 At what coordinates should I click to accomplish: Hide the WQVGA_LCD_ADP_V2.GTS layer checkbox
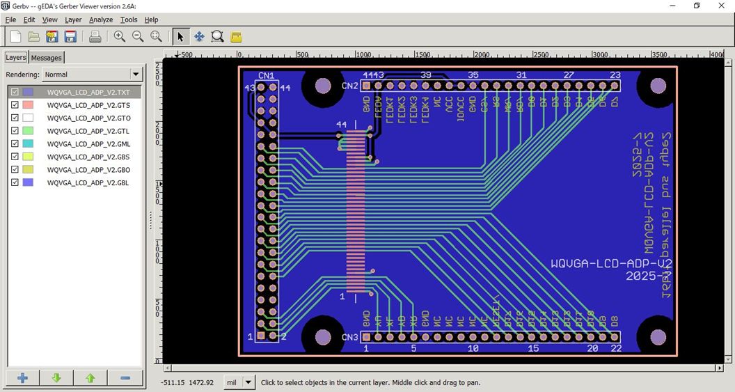click(x=15, y=104)
